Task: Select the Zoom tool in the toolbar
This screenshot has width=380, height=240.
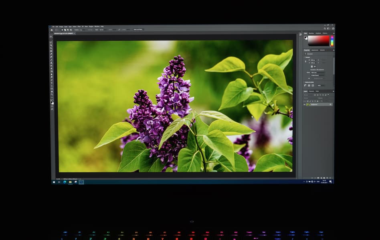Action: [x=51, y=94]
